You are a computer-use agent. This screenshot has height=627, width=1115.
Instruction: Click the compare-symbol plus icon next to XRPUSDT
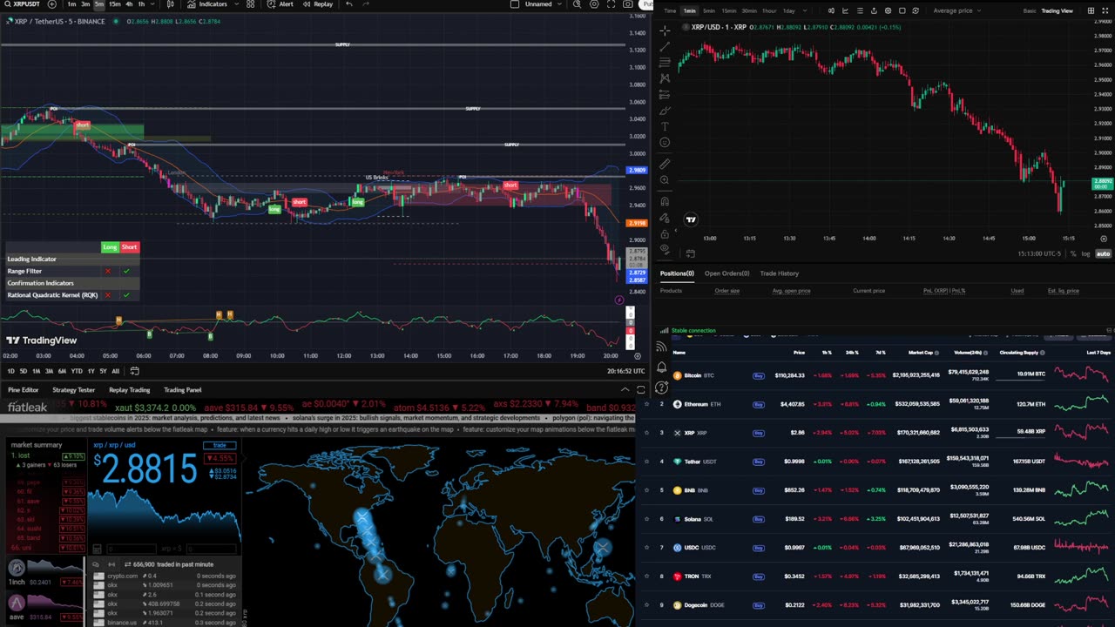(51, 4)
